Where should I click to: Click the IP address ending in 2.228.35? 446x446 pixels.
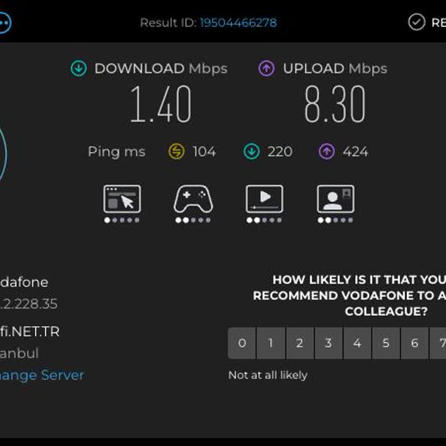point(28,304)
